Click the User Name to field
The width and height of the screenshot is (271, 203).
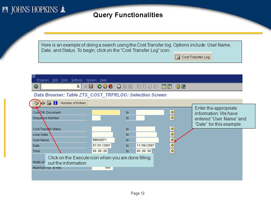(147, 140)
